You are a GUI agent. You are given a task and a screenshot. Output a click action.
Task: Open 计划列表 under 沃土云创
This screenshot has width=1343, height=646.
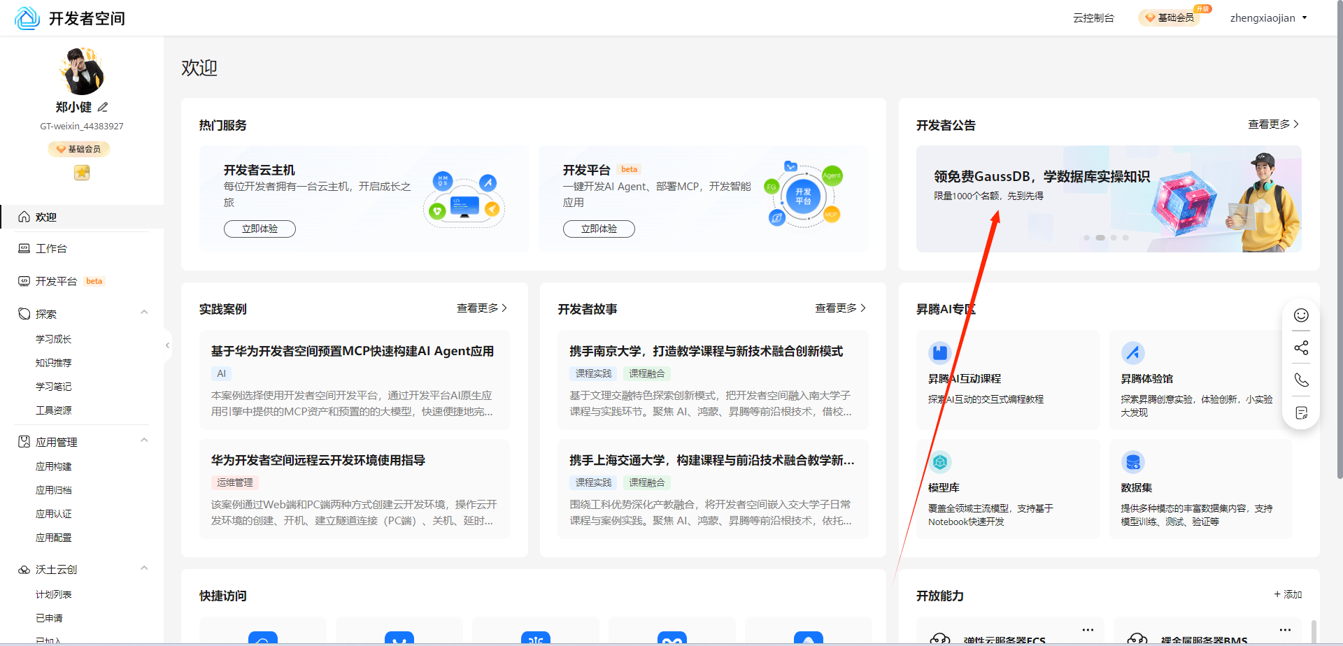pos(54,594)
